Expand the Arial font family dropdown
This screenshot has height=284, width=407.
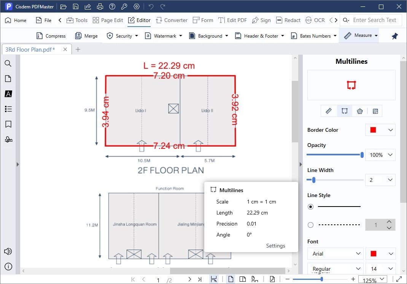[335, 254]
